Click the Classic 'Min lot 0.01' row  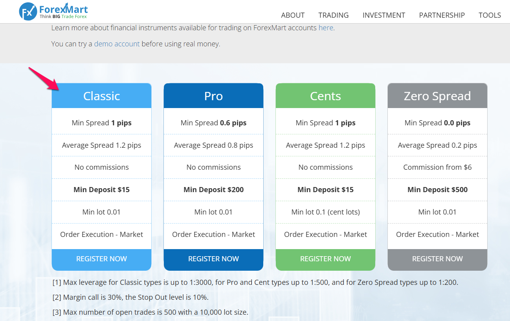point(101,212)
